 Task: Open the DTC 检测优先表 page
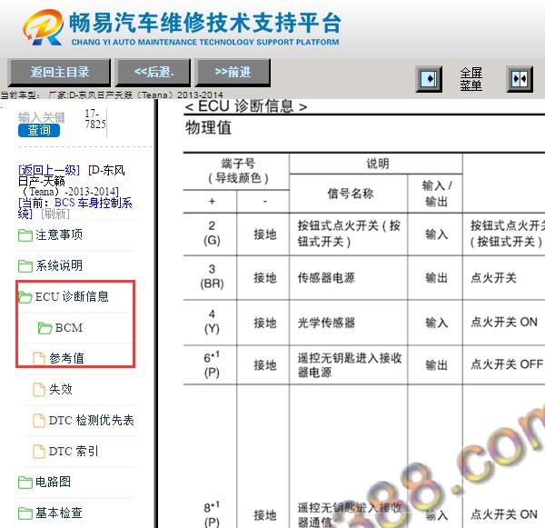[92, 420]
